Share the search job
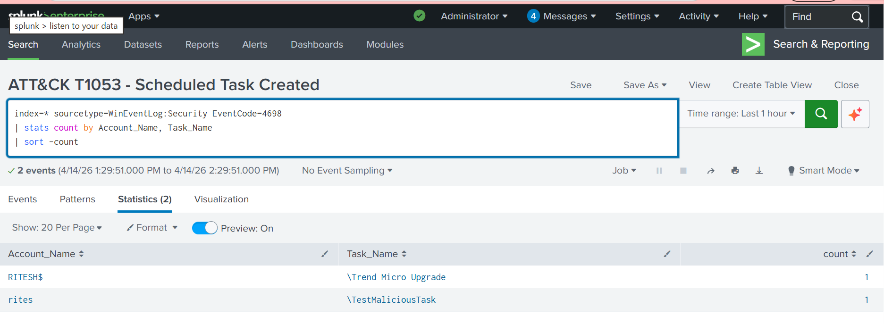Image resolution: width=884 pixels, height=324 pixels. click(x=710, y=171)
